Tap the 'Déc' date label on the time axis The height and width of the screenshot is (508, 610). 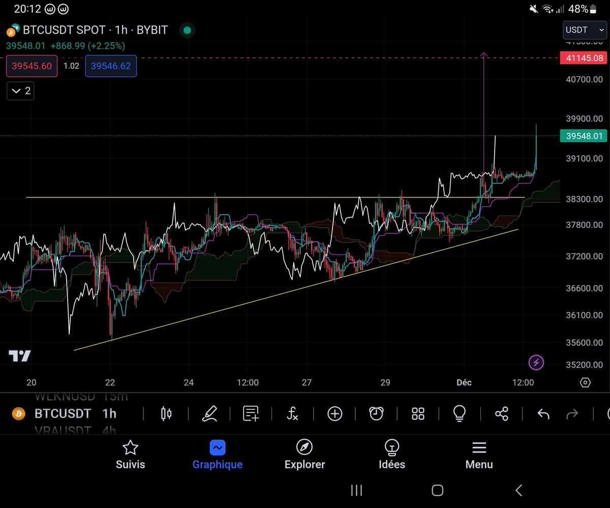click(x=464, y=382)
